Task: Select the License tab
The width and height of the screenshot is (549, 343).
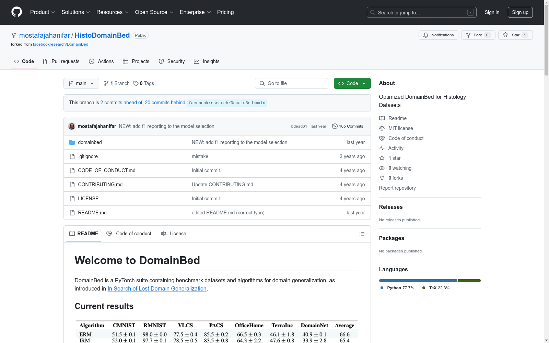Action: click(x=174, y=234)
